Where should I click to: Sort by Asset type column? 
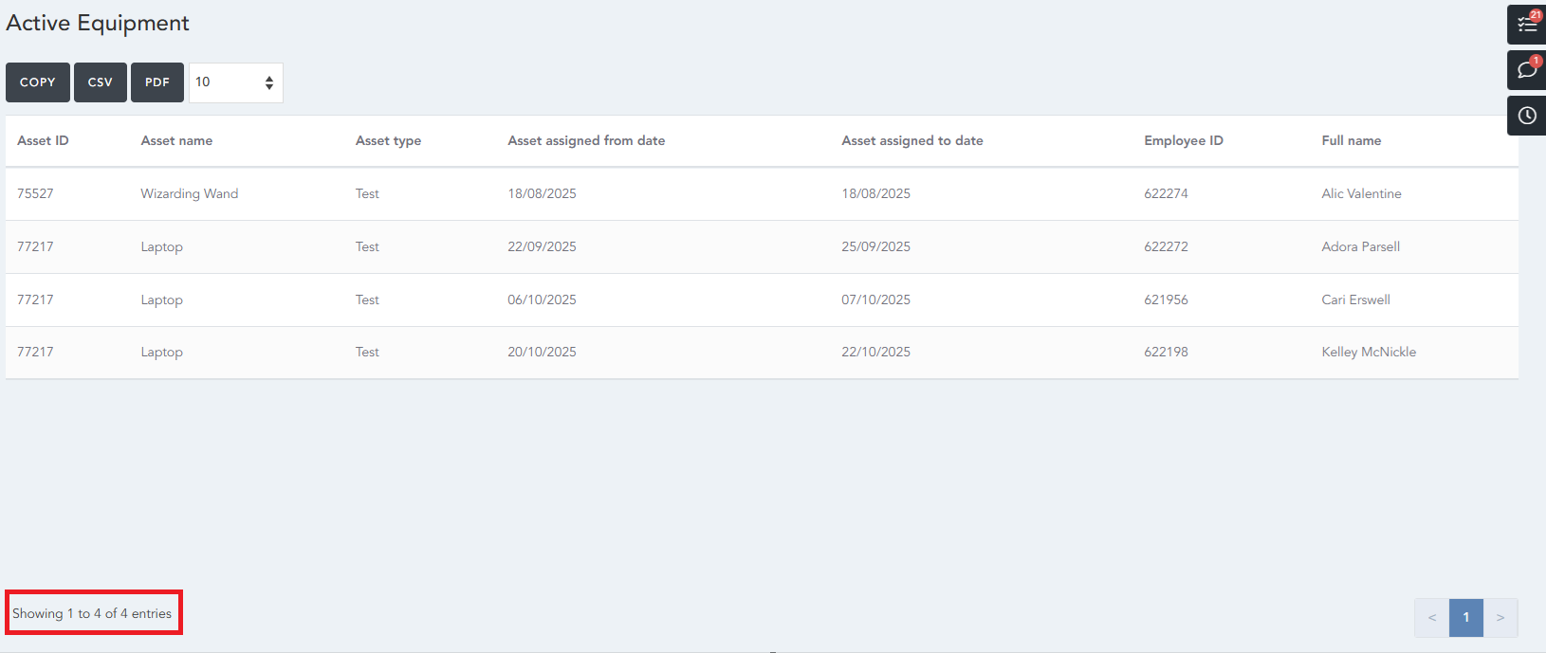click(388, 140)
